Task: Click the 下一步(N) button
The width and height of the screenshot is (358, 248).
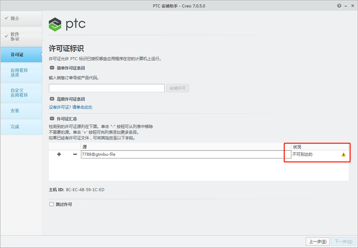Action: click(x=343, y=242)
